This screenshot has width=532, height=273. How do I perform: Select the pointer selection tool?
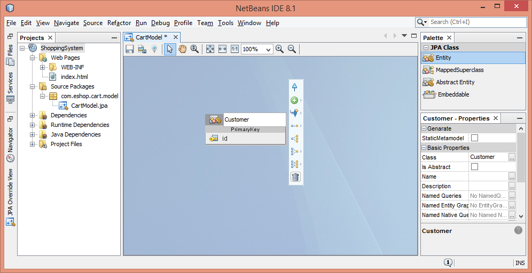(x=169, y=49)
